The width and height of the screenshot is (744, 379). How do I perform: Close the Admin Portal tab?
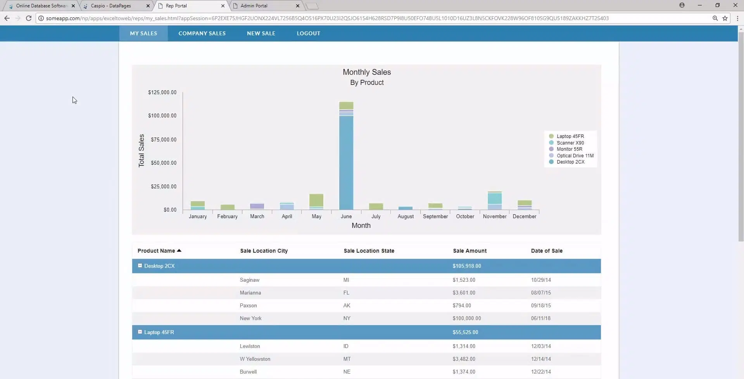click(x=297, y=6)
